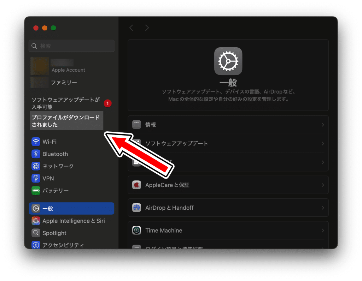Open the AirDropとHandoff row chevron
Viewport: 362px width, 281px height.
pyautogui.click(x=322, y=208)
